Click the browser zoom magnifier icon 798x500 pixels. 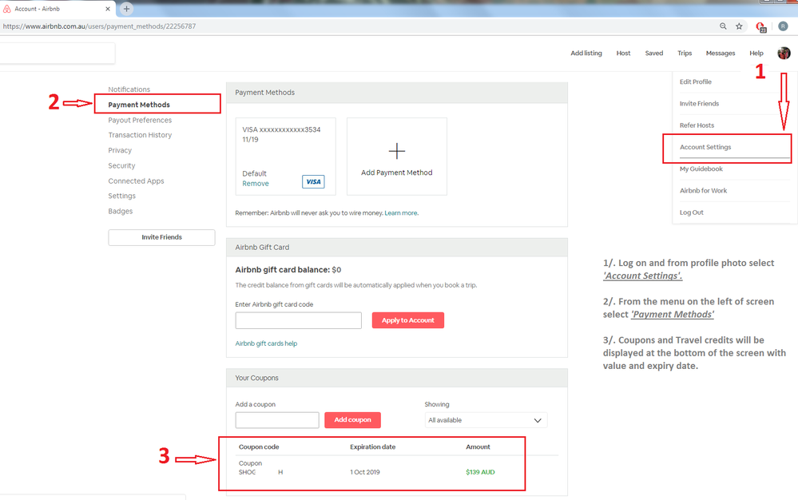(x=723, y=26)
